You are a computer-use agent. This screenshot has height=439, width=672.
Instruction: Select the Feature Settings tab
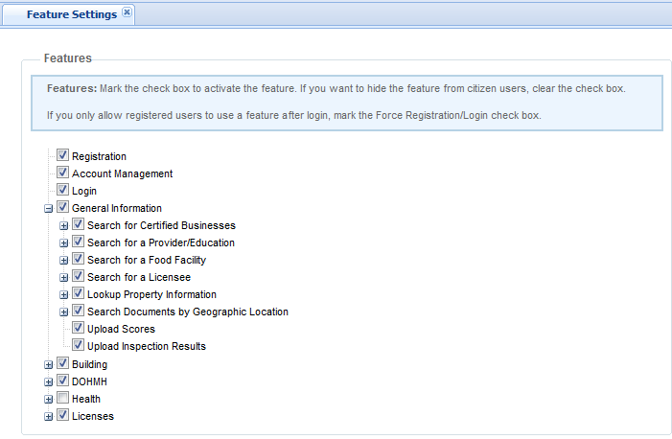pos(71,14)
